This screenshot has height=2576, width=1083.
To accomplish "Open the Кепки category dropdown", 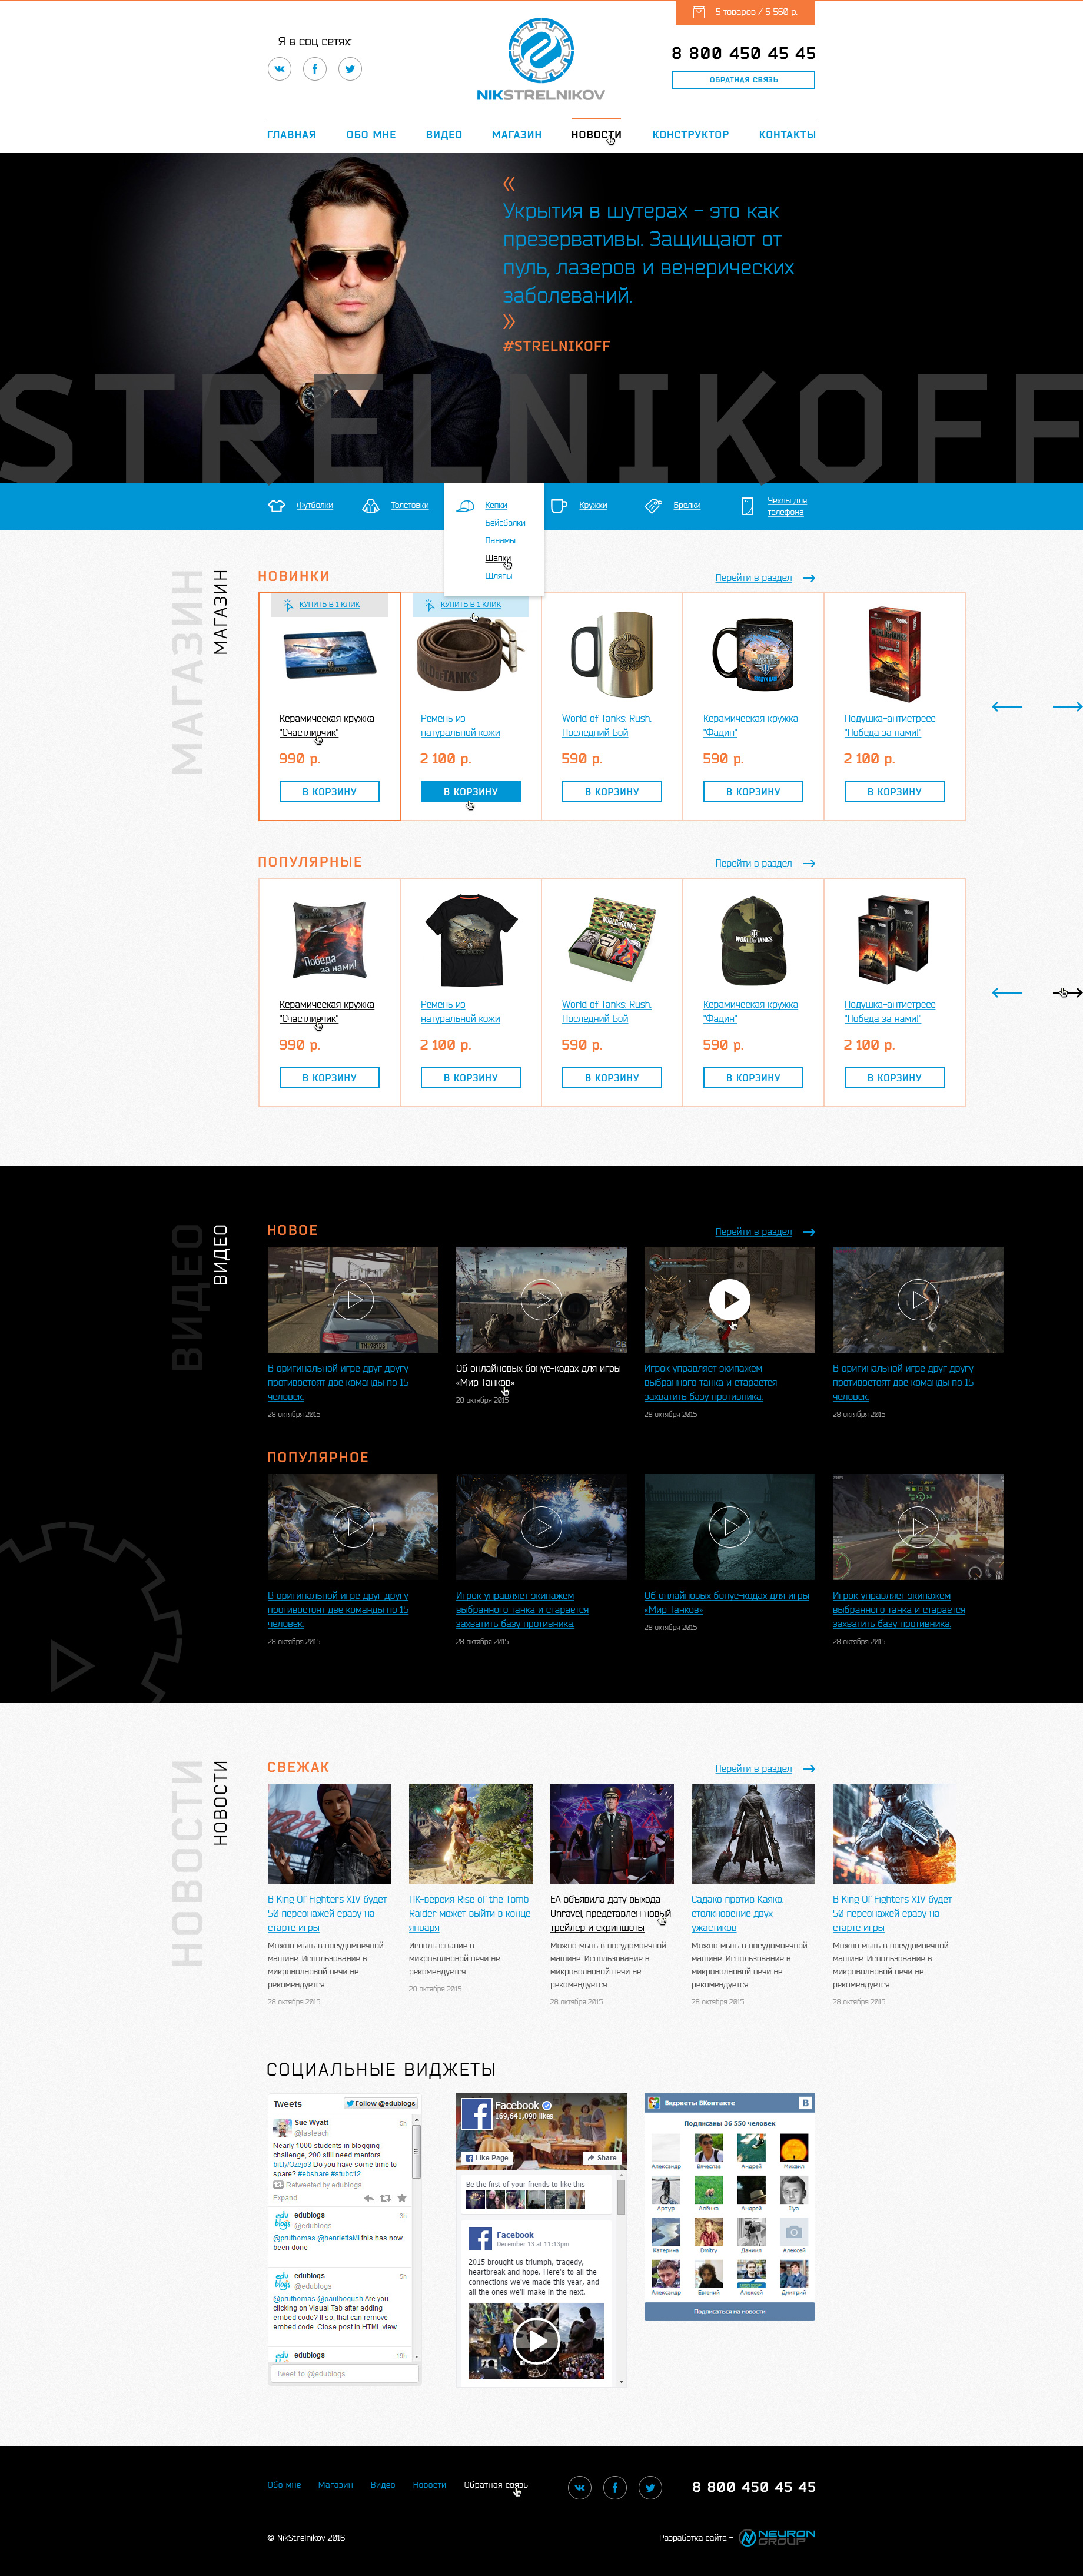I will 496,505.
